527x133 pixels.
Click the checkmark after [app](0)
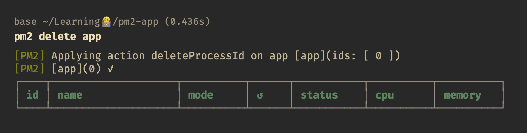point(110,69)
